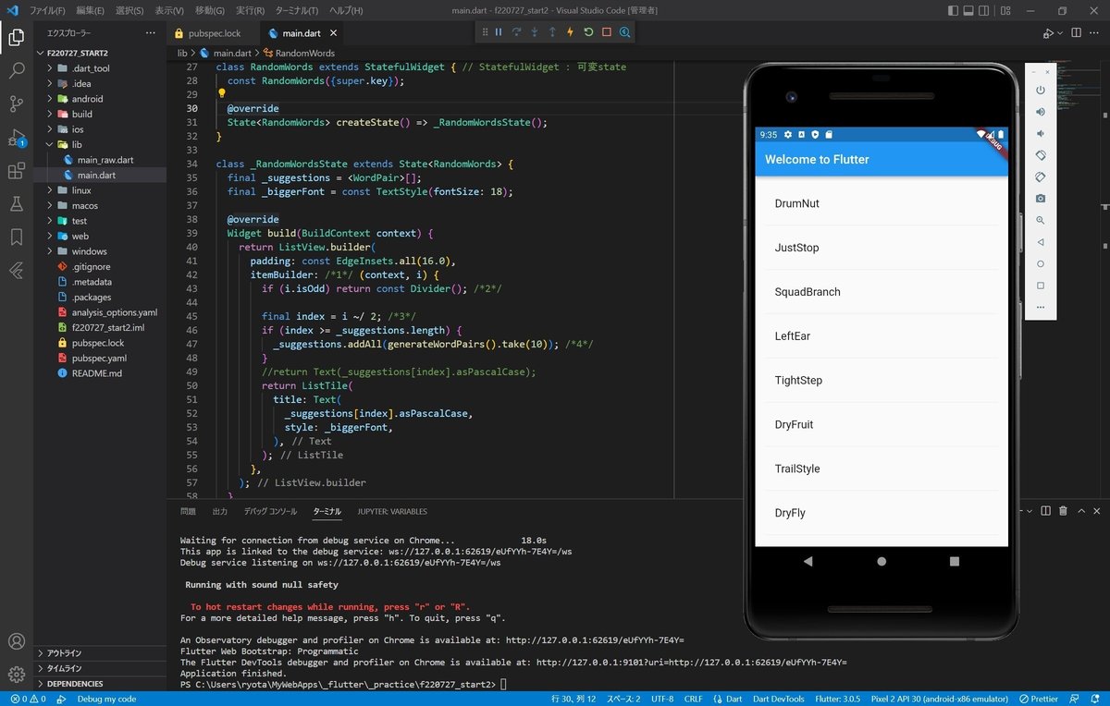Viewport: 1110px width, 706px height.
Task: Expand the アウトライン section
Action: click(x=100, y=652)
